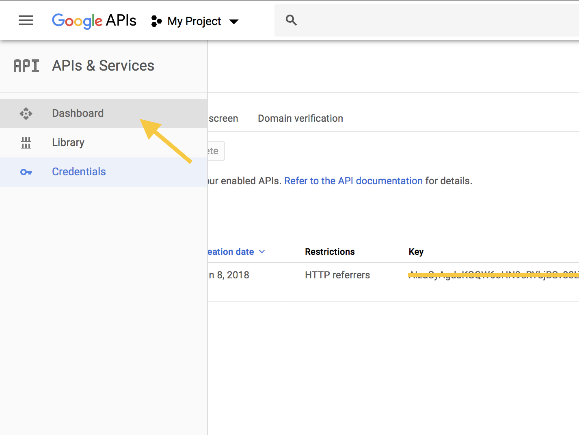
Task: Open the Library menu item
Action: [104, 143]
